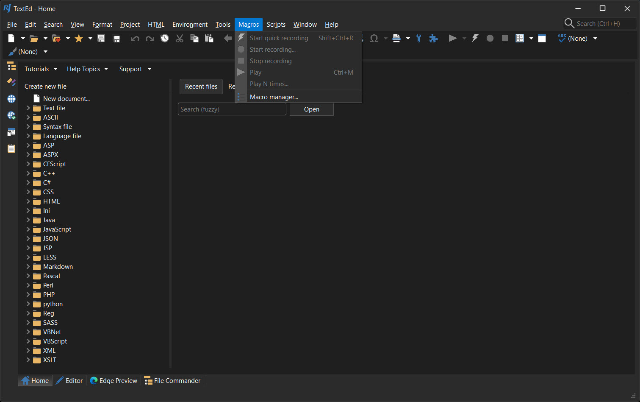The image size is (640, 402).
Task: Switch to the Home bottom tab
Action: [x=35, y=380]
